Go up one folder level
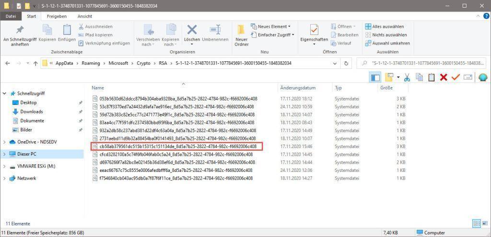491x237 pixels. tap(35, 63)
